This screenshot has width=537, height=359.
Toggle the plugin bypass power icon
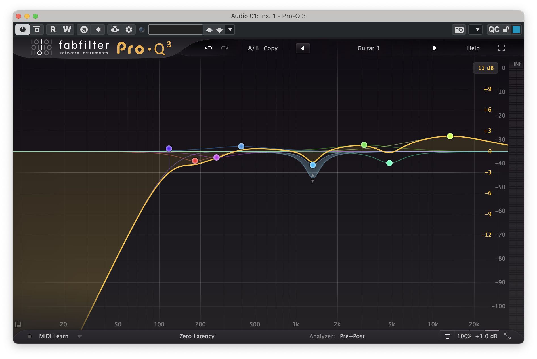coord(22,29)
